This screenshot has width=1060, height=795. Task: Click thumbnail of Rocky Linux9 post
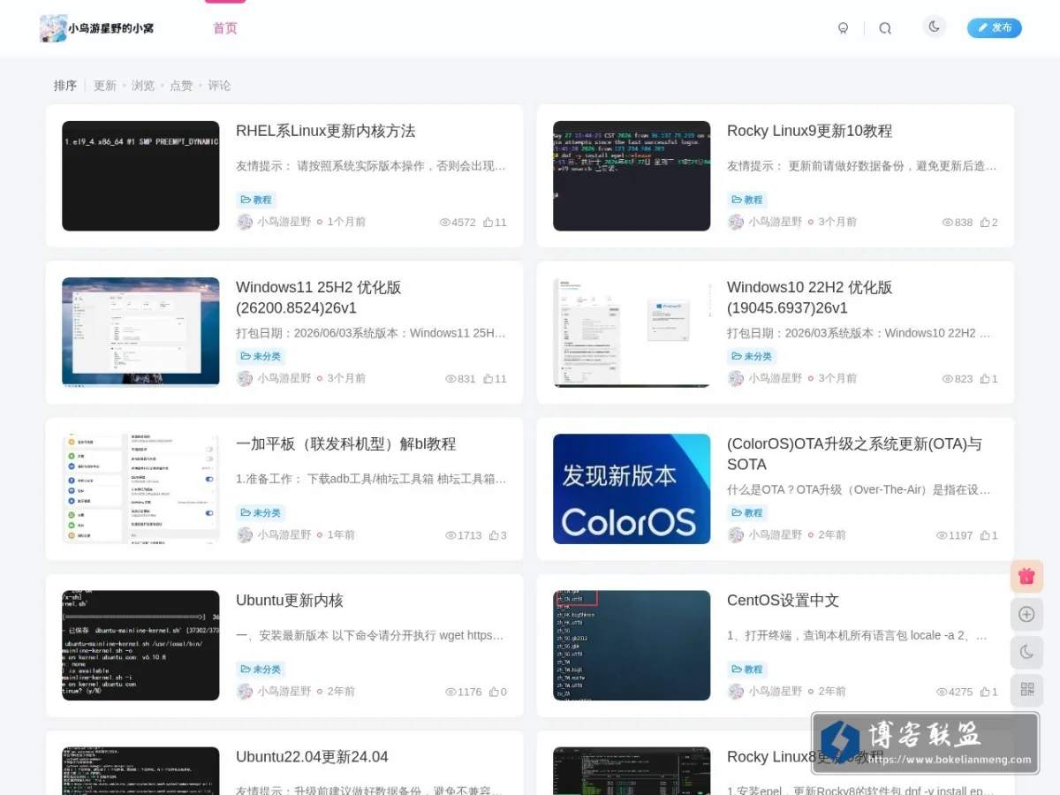pos(632,176)
